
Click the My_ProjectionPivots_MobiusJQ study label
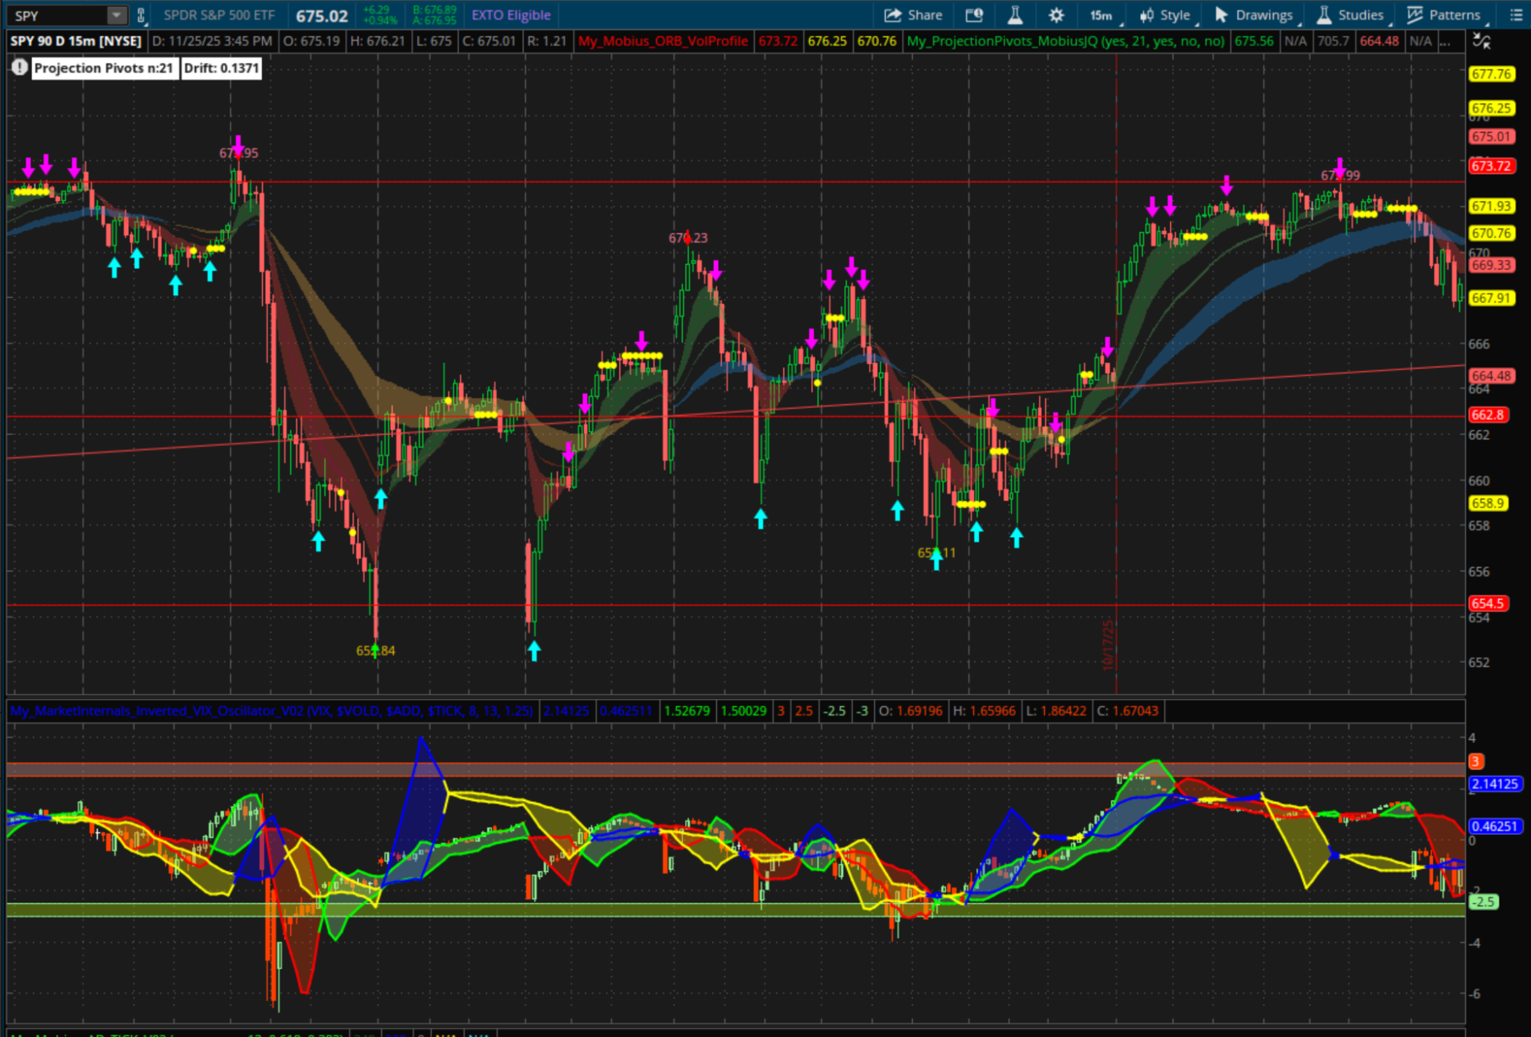(x=1065, y=41)
